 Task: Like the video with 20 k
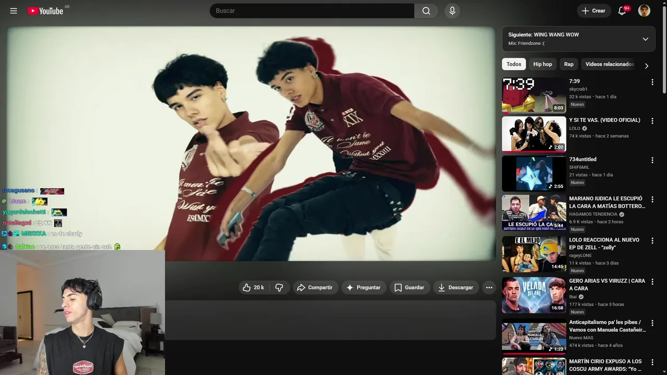[254, 287]
